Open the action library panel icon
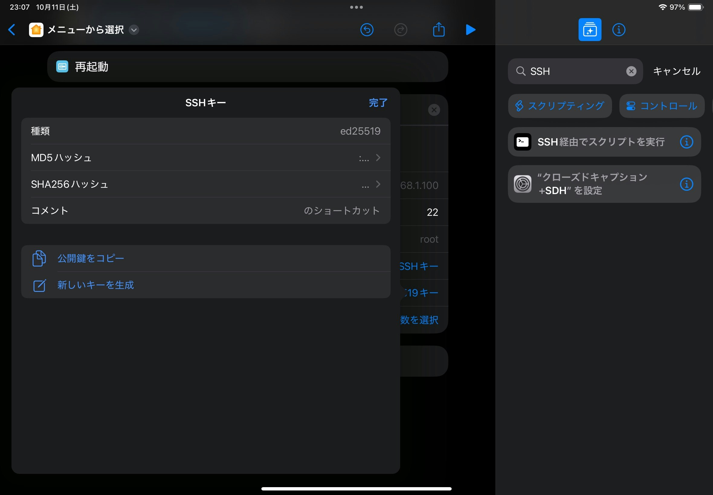Viewport: 713px width, 495px height. (x=589, y=30)
